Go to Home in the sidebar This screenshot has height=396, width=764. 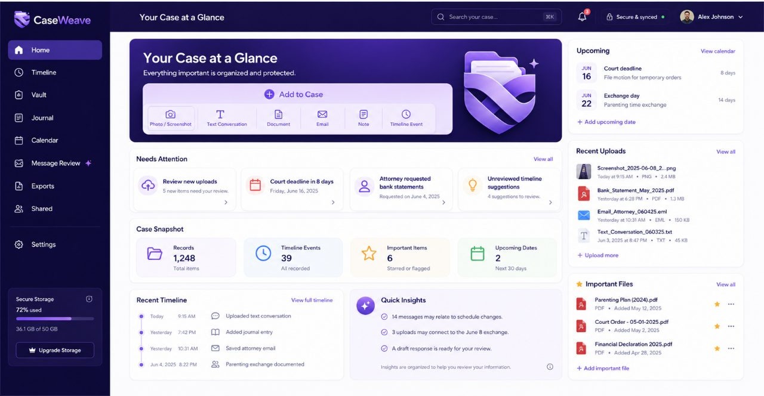click(55, 50)
